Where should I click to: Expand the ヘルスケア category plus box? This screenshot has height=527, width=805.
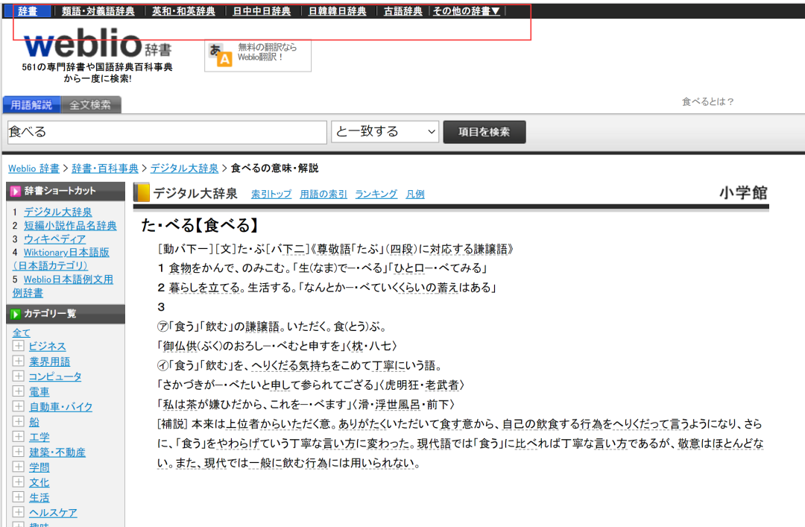[x=19, y=511]
